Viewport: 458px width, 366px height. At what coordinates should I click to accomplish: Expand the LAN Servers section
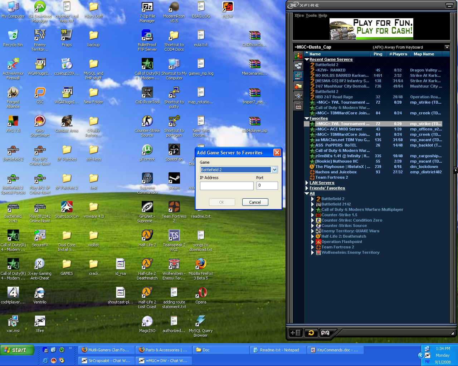307,183
